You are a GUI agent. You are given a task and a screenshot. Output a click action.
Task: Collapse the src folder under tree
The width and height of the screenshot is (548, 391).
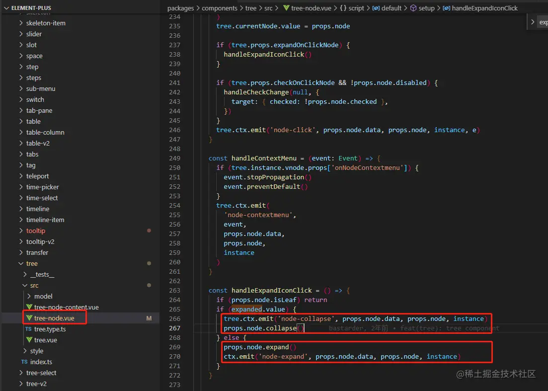25,286
